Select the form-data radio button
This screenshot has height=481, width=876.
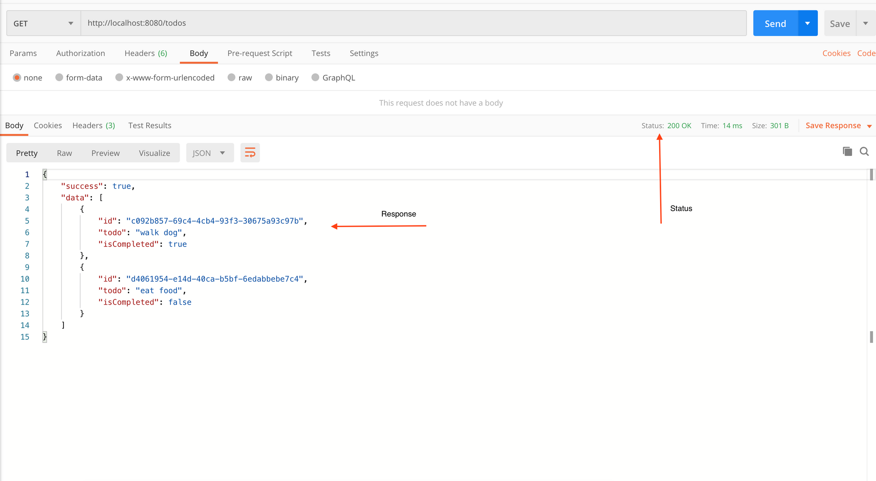click(x=59, y=77)
